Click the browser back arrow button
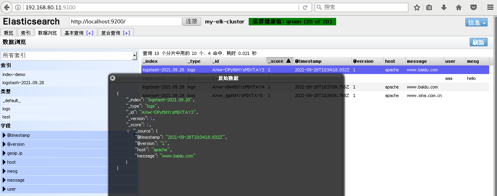Screen dimensions: 497x196 (x=7, y=7)
